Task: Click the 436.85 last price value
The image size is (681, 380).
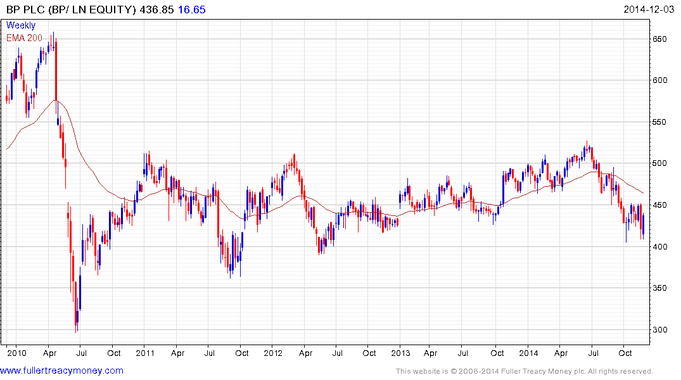Action: (156, 9)
